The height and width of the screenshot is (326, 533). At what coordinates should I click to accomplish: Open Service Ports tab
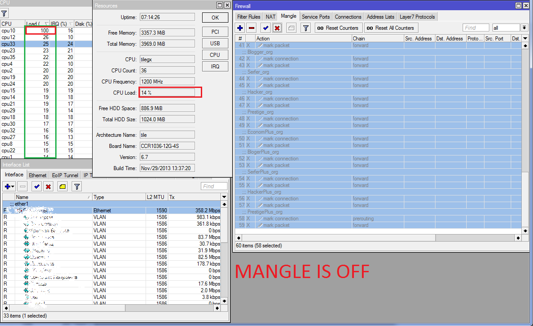[x=315, y=16]
